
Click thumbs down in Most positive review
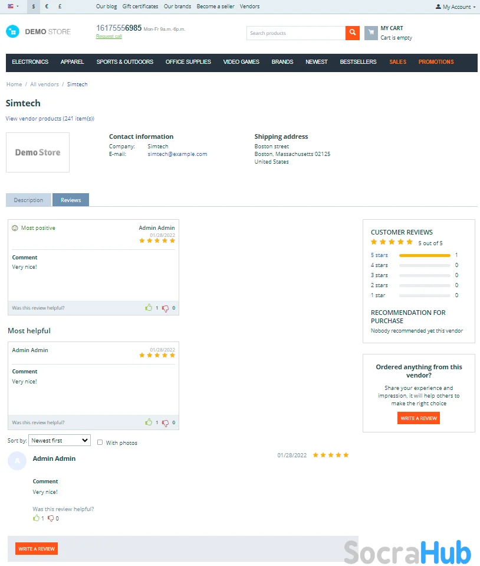165,308
